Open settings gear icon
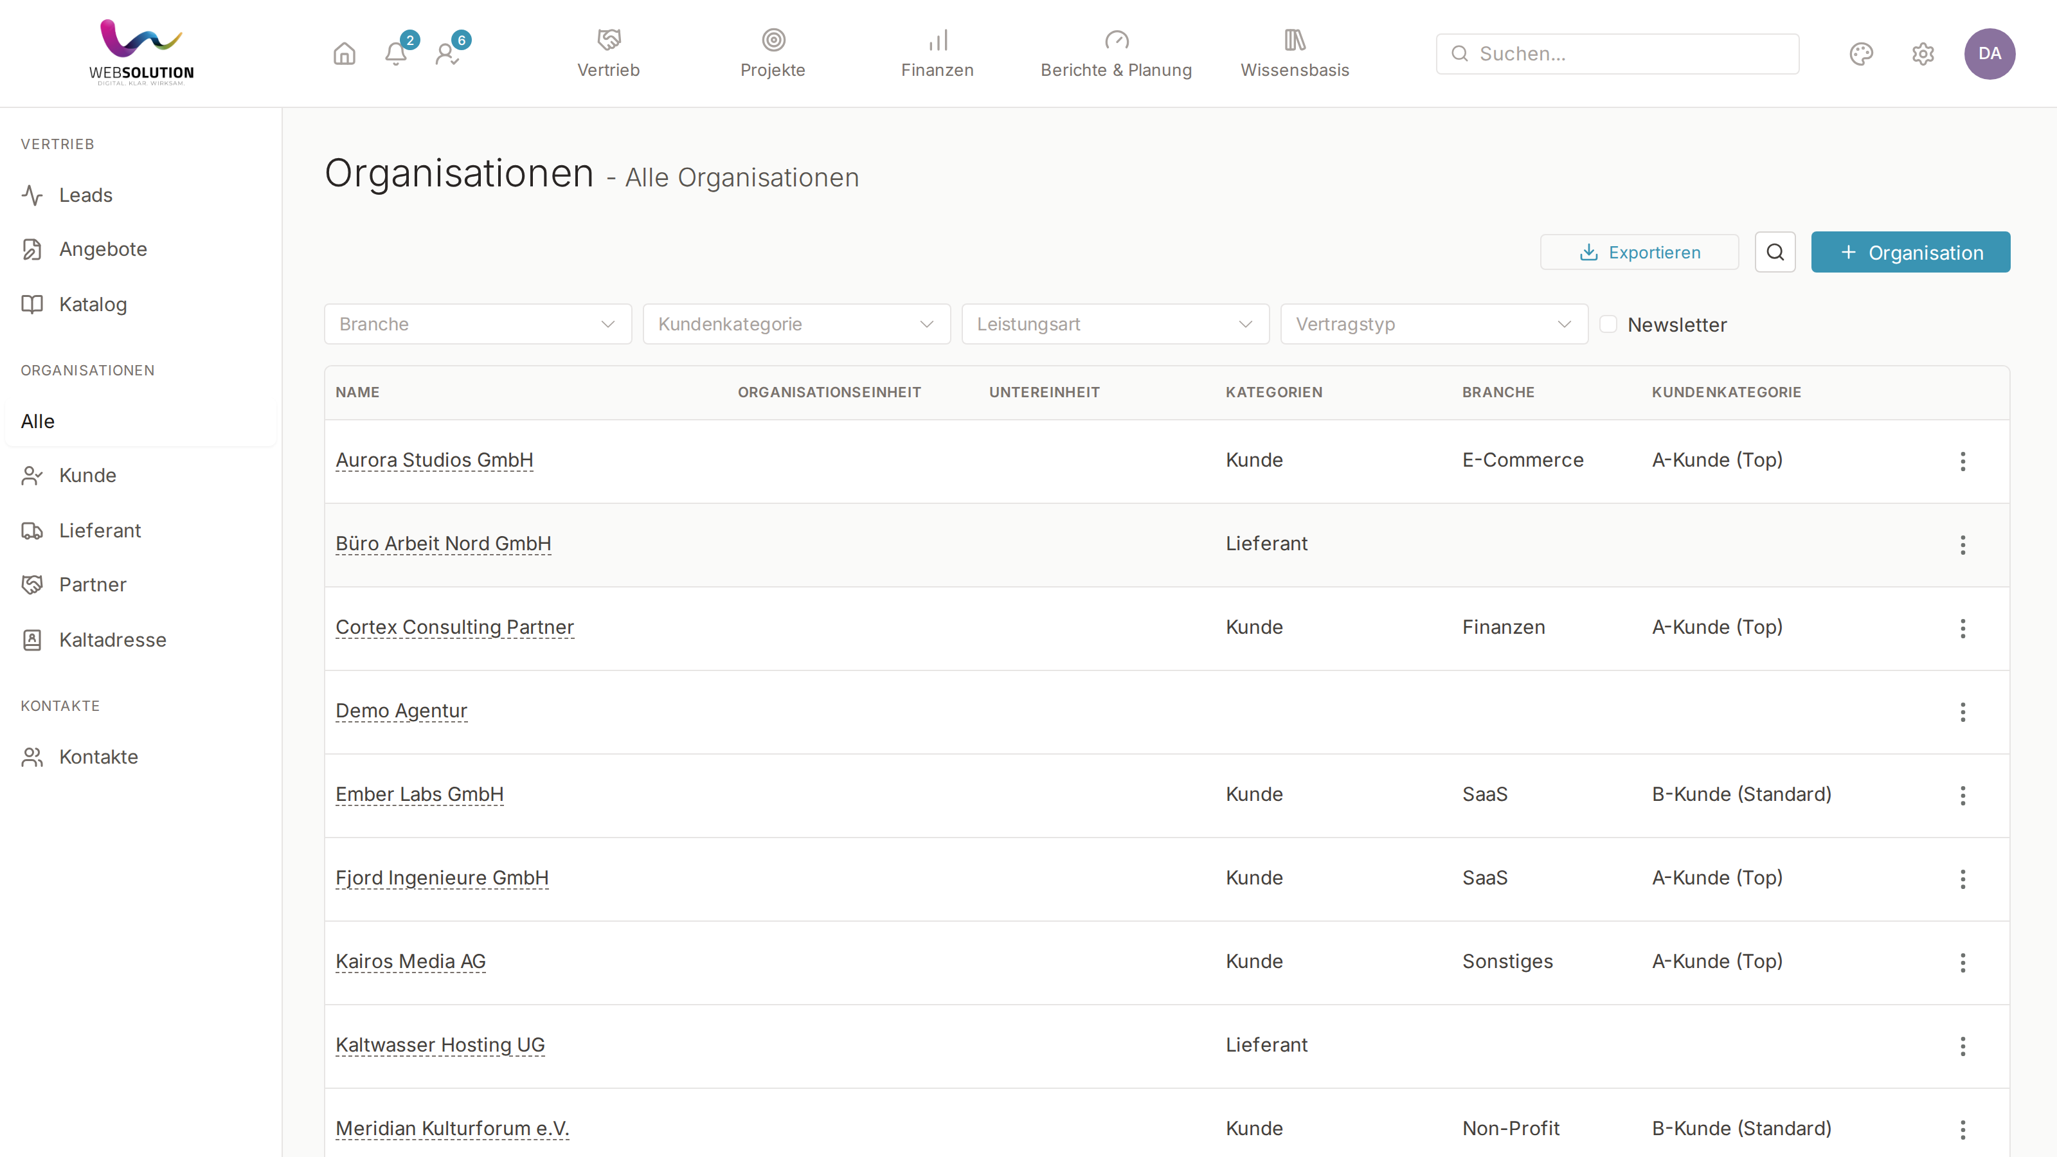Viewport: 2057px width, 1157px height. click(1923, 53)
